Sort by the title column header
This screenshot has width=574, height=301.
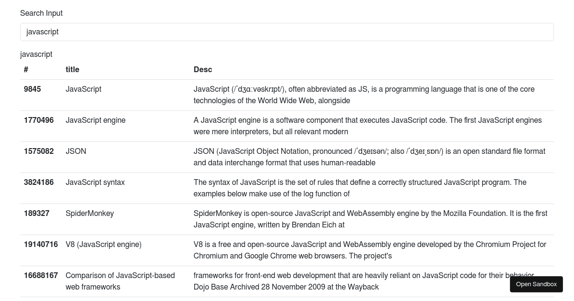coord(72,70)
